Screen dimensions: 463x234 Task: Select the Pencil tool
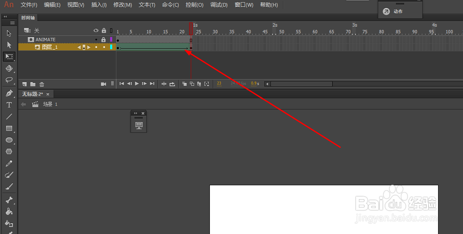(9, 163)
